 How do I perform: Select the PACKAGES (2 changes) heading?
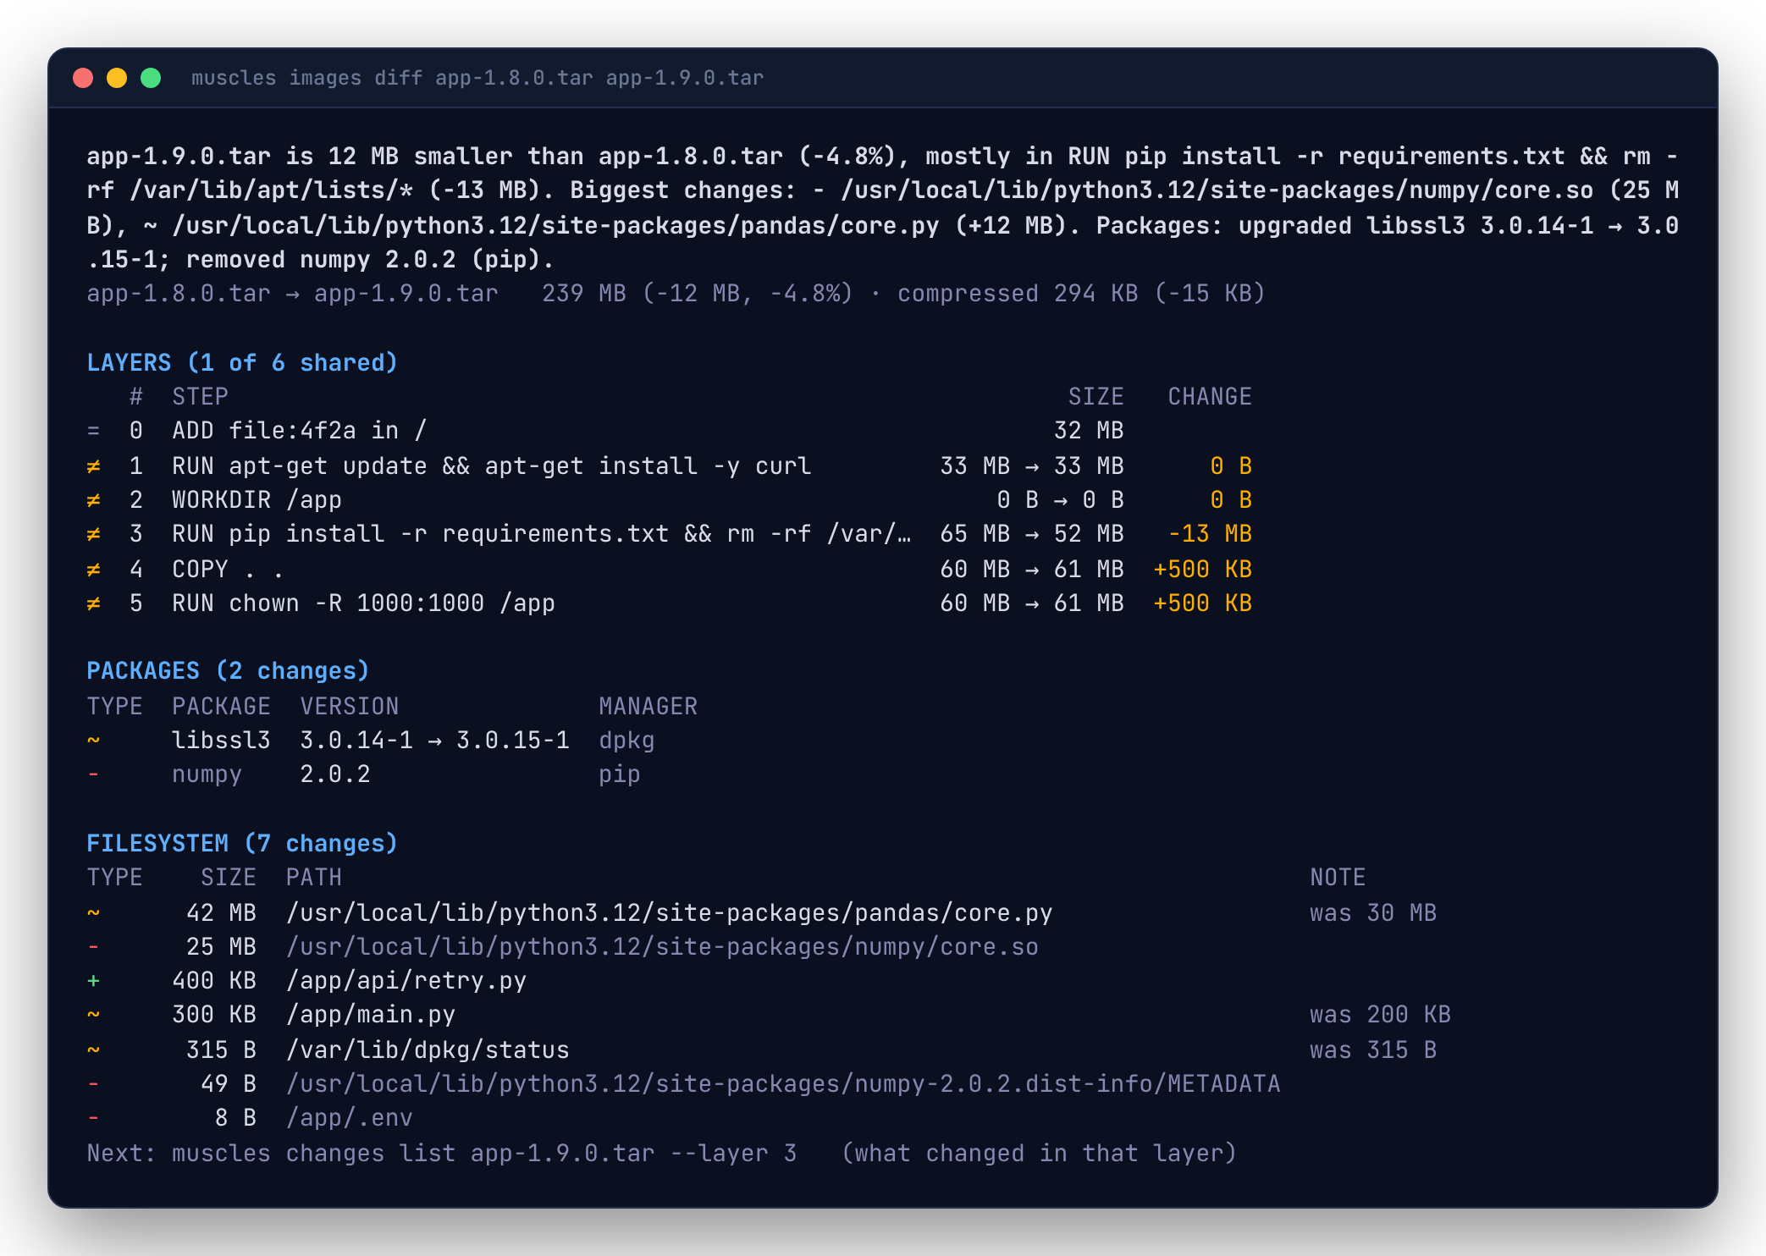(x=228, y=671)
